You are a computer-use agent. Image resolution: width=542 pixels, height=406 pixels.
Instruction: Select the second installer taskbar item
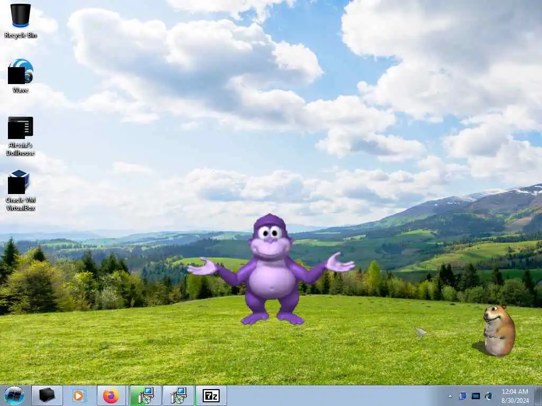[x=178, y=395]
